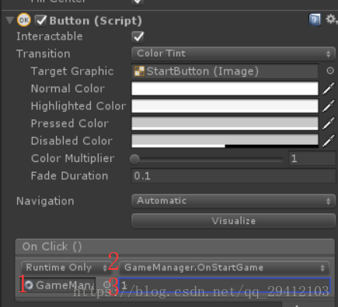Select the Fade Duration 0.1 field
Screen dimensions: 338x307
pyautogui.click(x=234, y=176)
